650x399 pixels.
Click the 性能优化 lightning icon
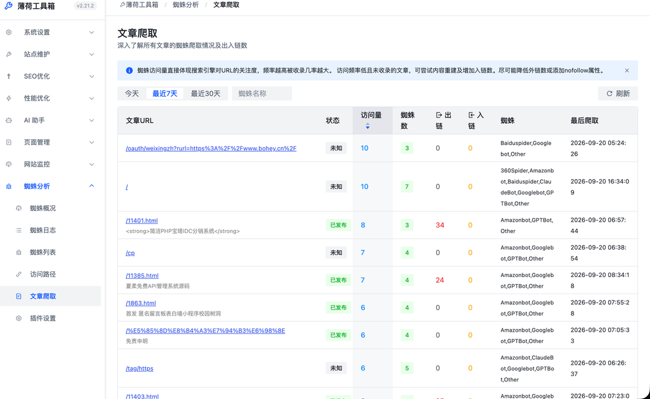[x=9, y=98]
